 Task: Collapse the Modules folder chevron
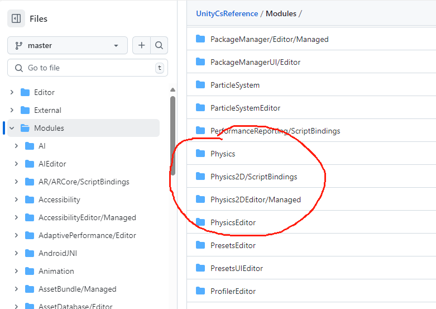point(12,128)
